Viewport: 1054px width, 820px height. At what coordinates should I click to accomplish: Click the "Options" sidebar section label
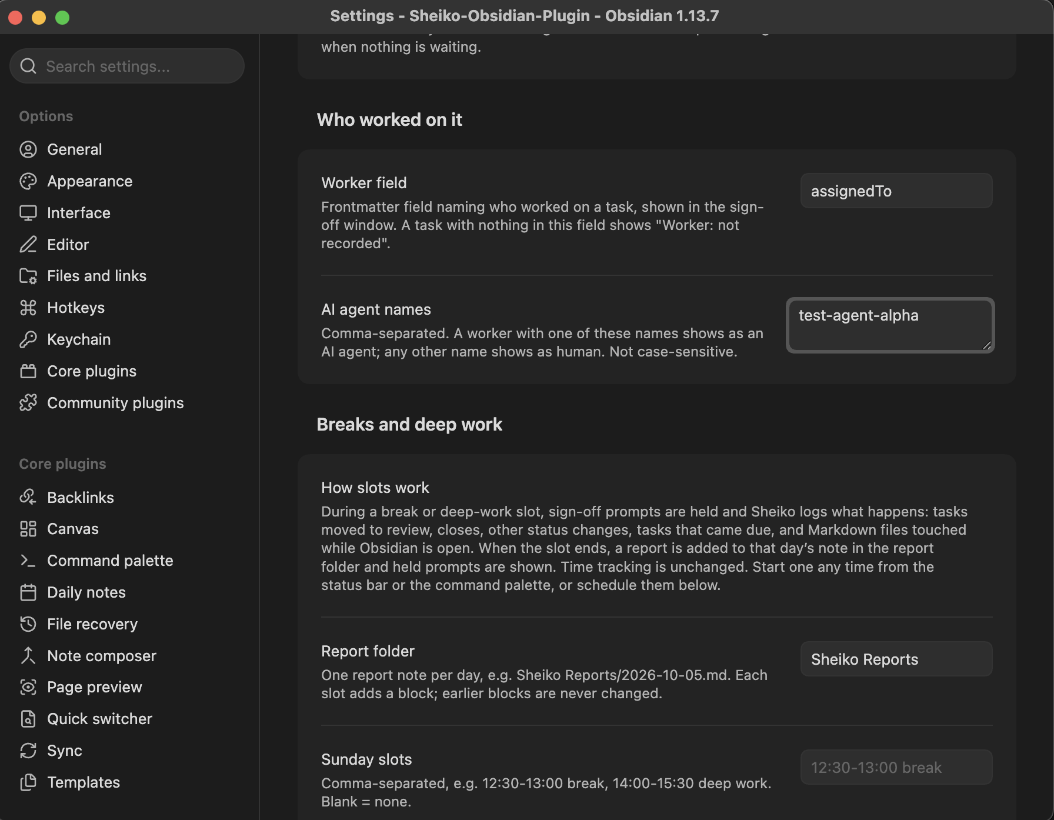click(x=46, y=116)
